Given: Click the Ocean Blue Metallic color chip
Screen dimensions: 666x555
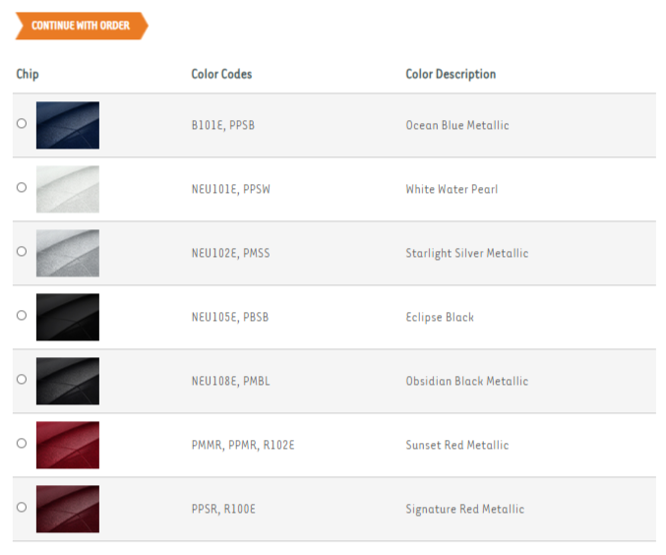Looking at the screenshot, I should pos(68,125).
